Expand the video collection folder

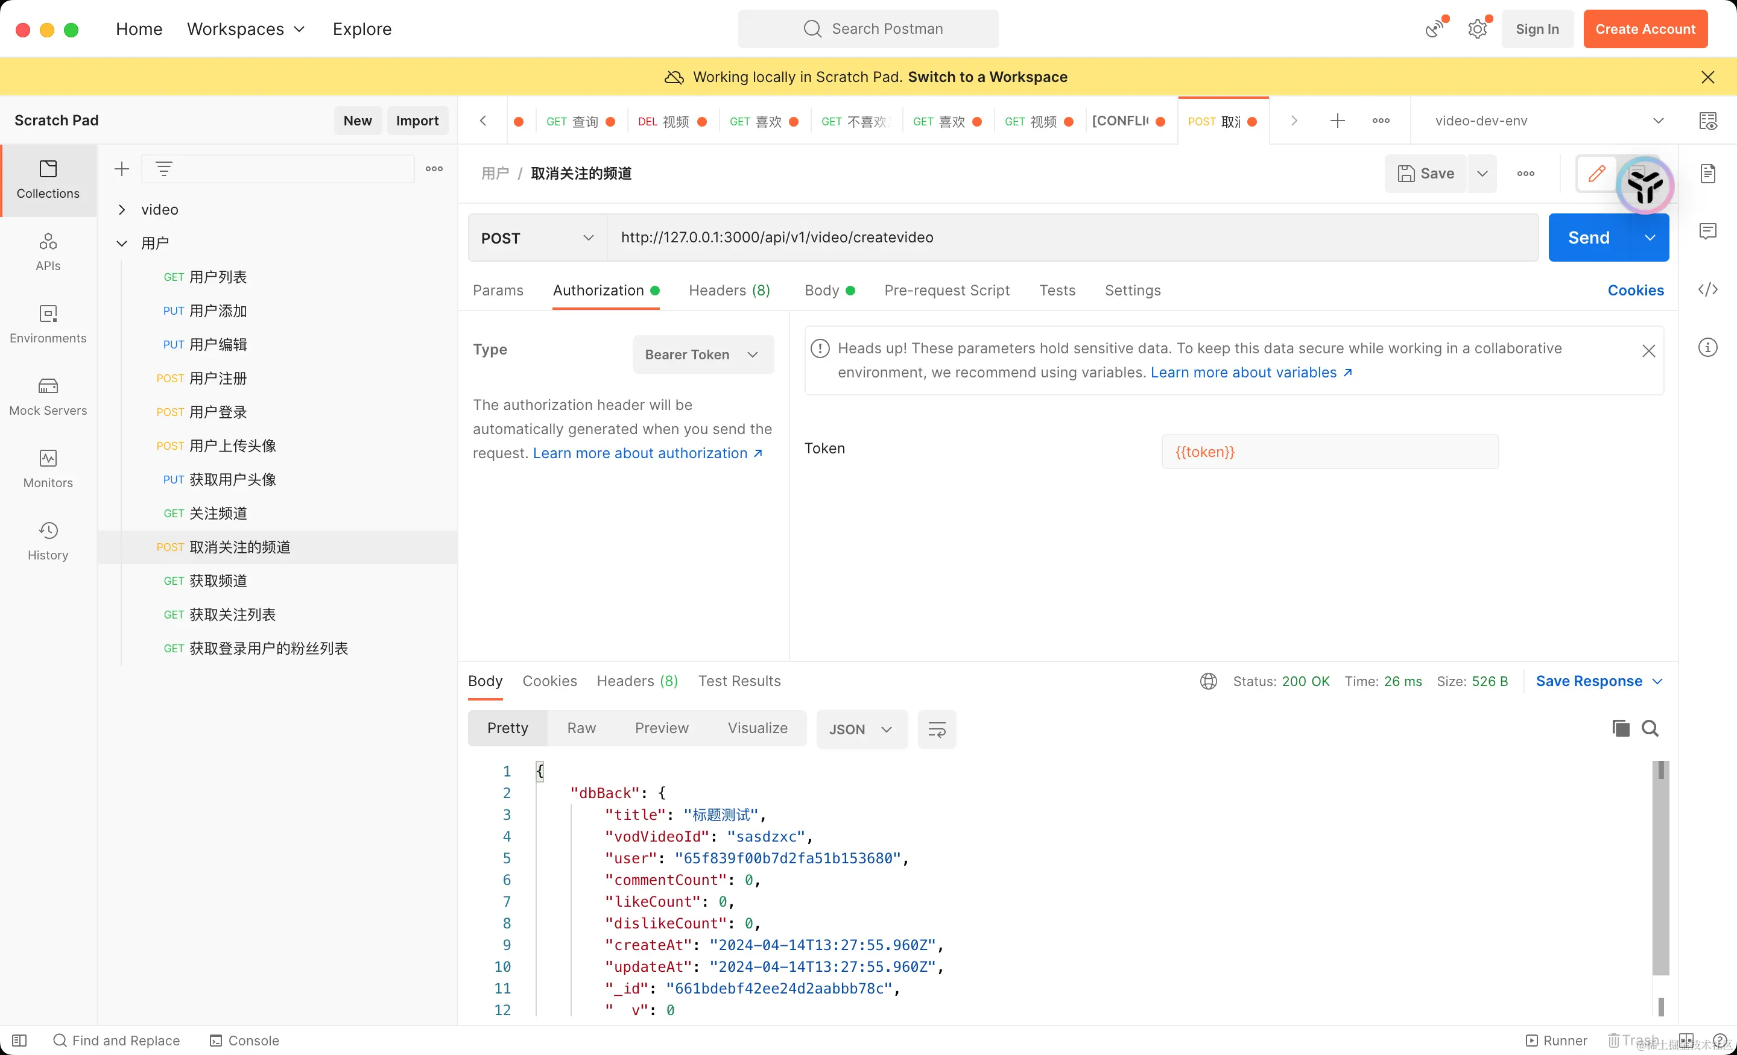tap(122, 209)
